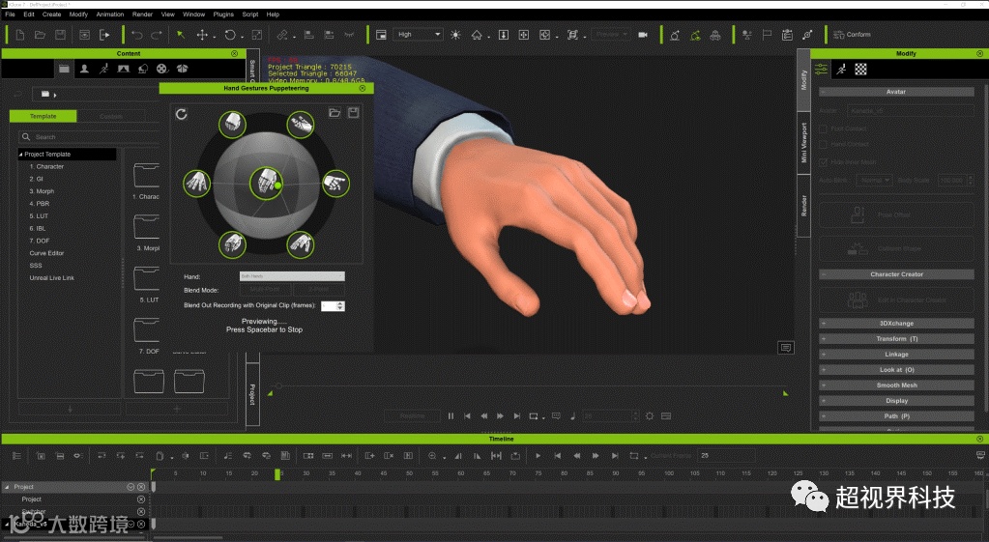The image size is (989, 542).
Task: Select the right hand gesture preset
Action: (x=335, y=184)
